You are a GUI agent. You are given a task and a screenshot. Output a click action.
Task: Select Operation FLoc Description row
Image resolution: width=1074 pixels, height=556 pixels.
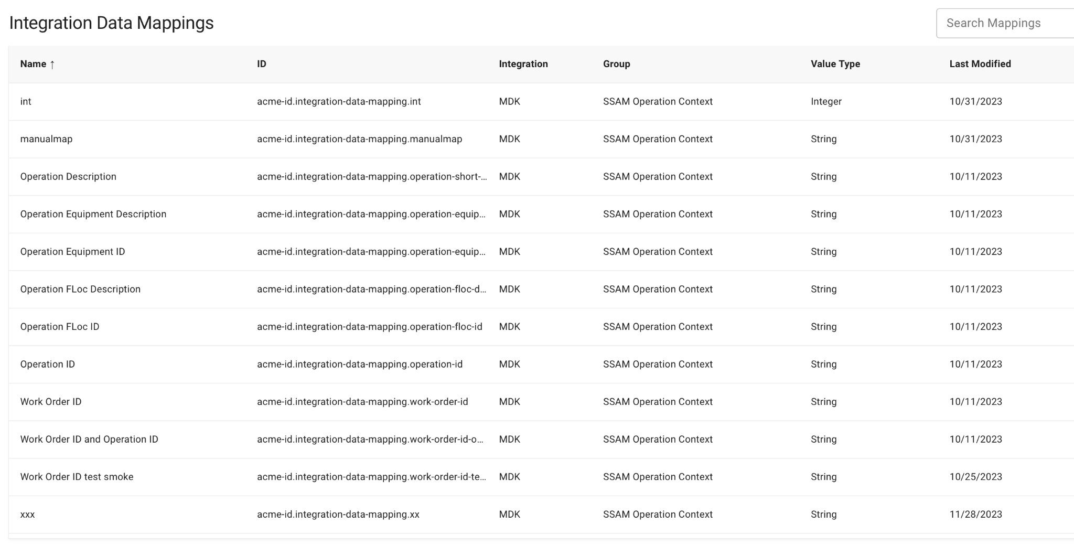541,289
